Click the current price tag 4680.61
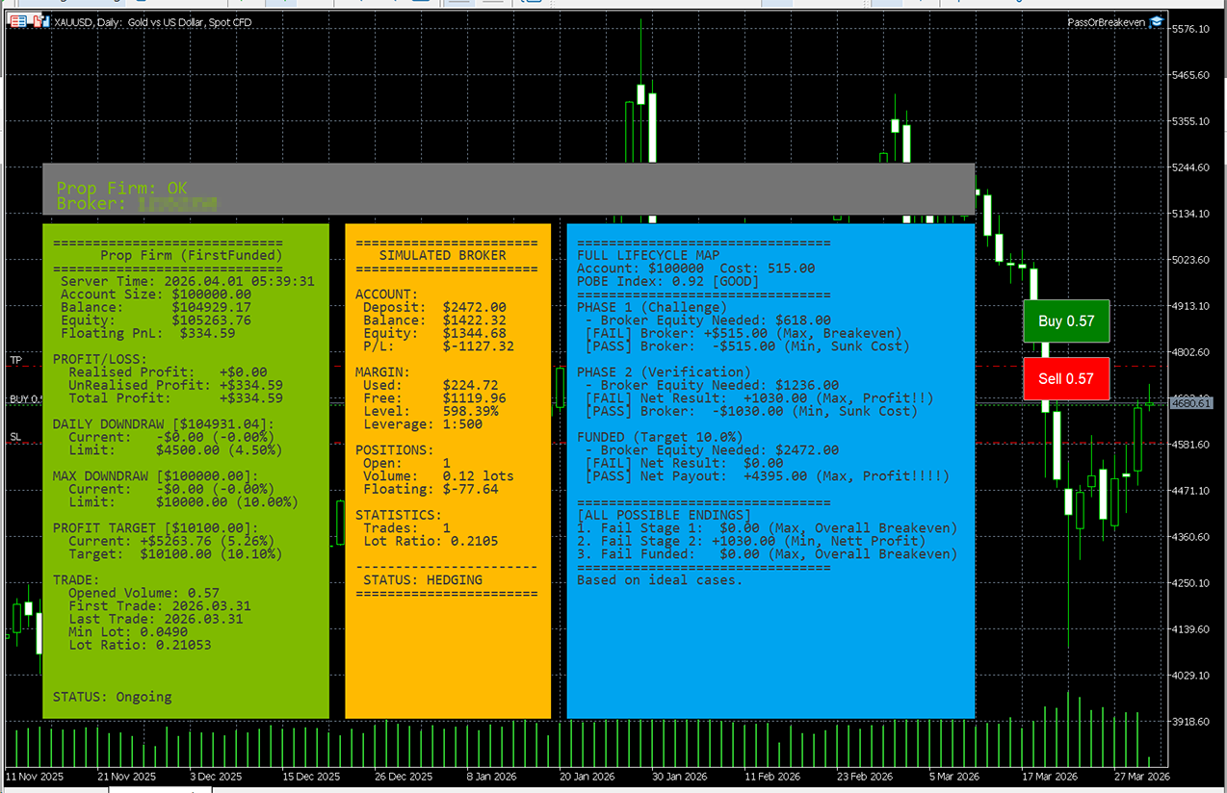Screen dimensions: 1227x793 tap(1190, 404)
